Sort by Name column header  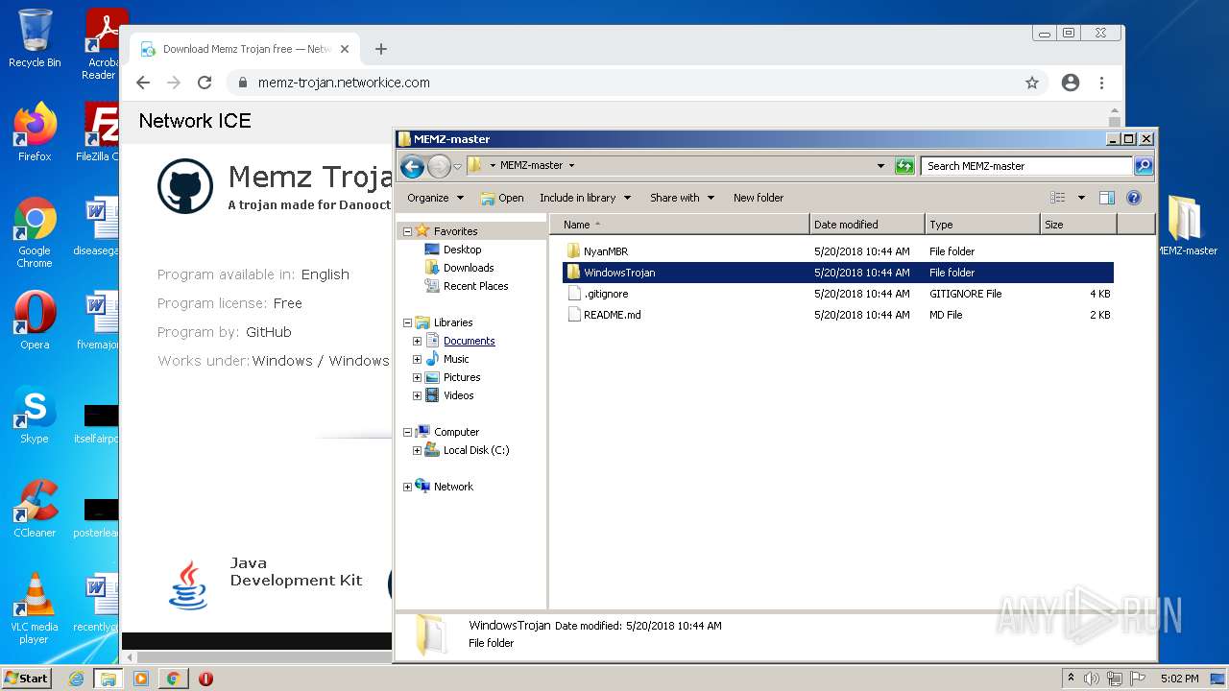[x=680, y=225]
